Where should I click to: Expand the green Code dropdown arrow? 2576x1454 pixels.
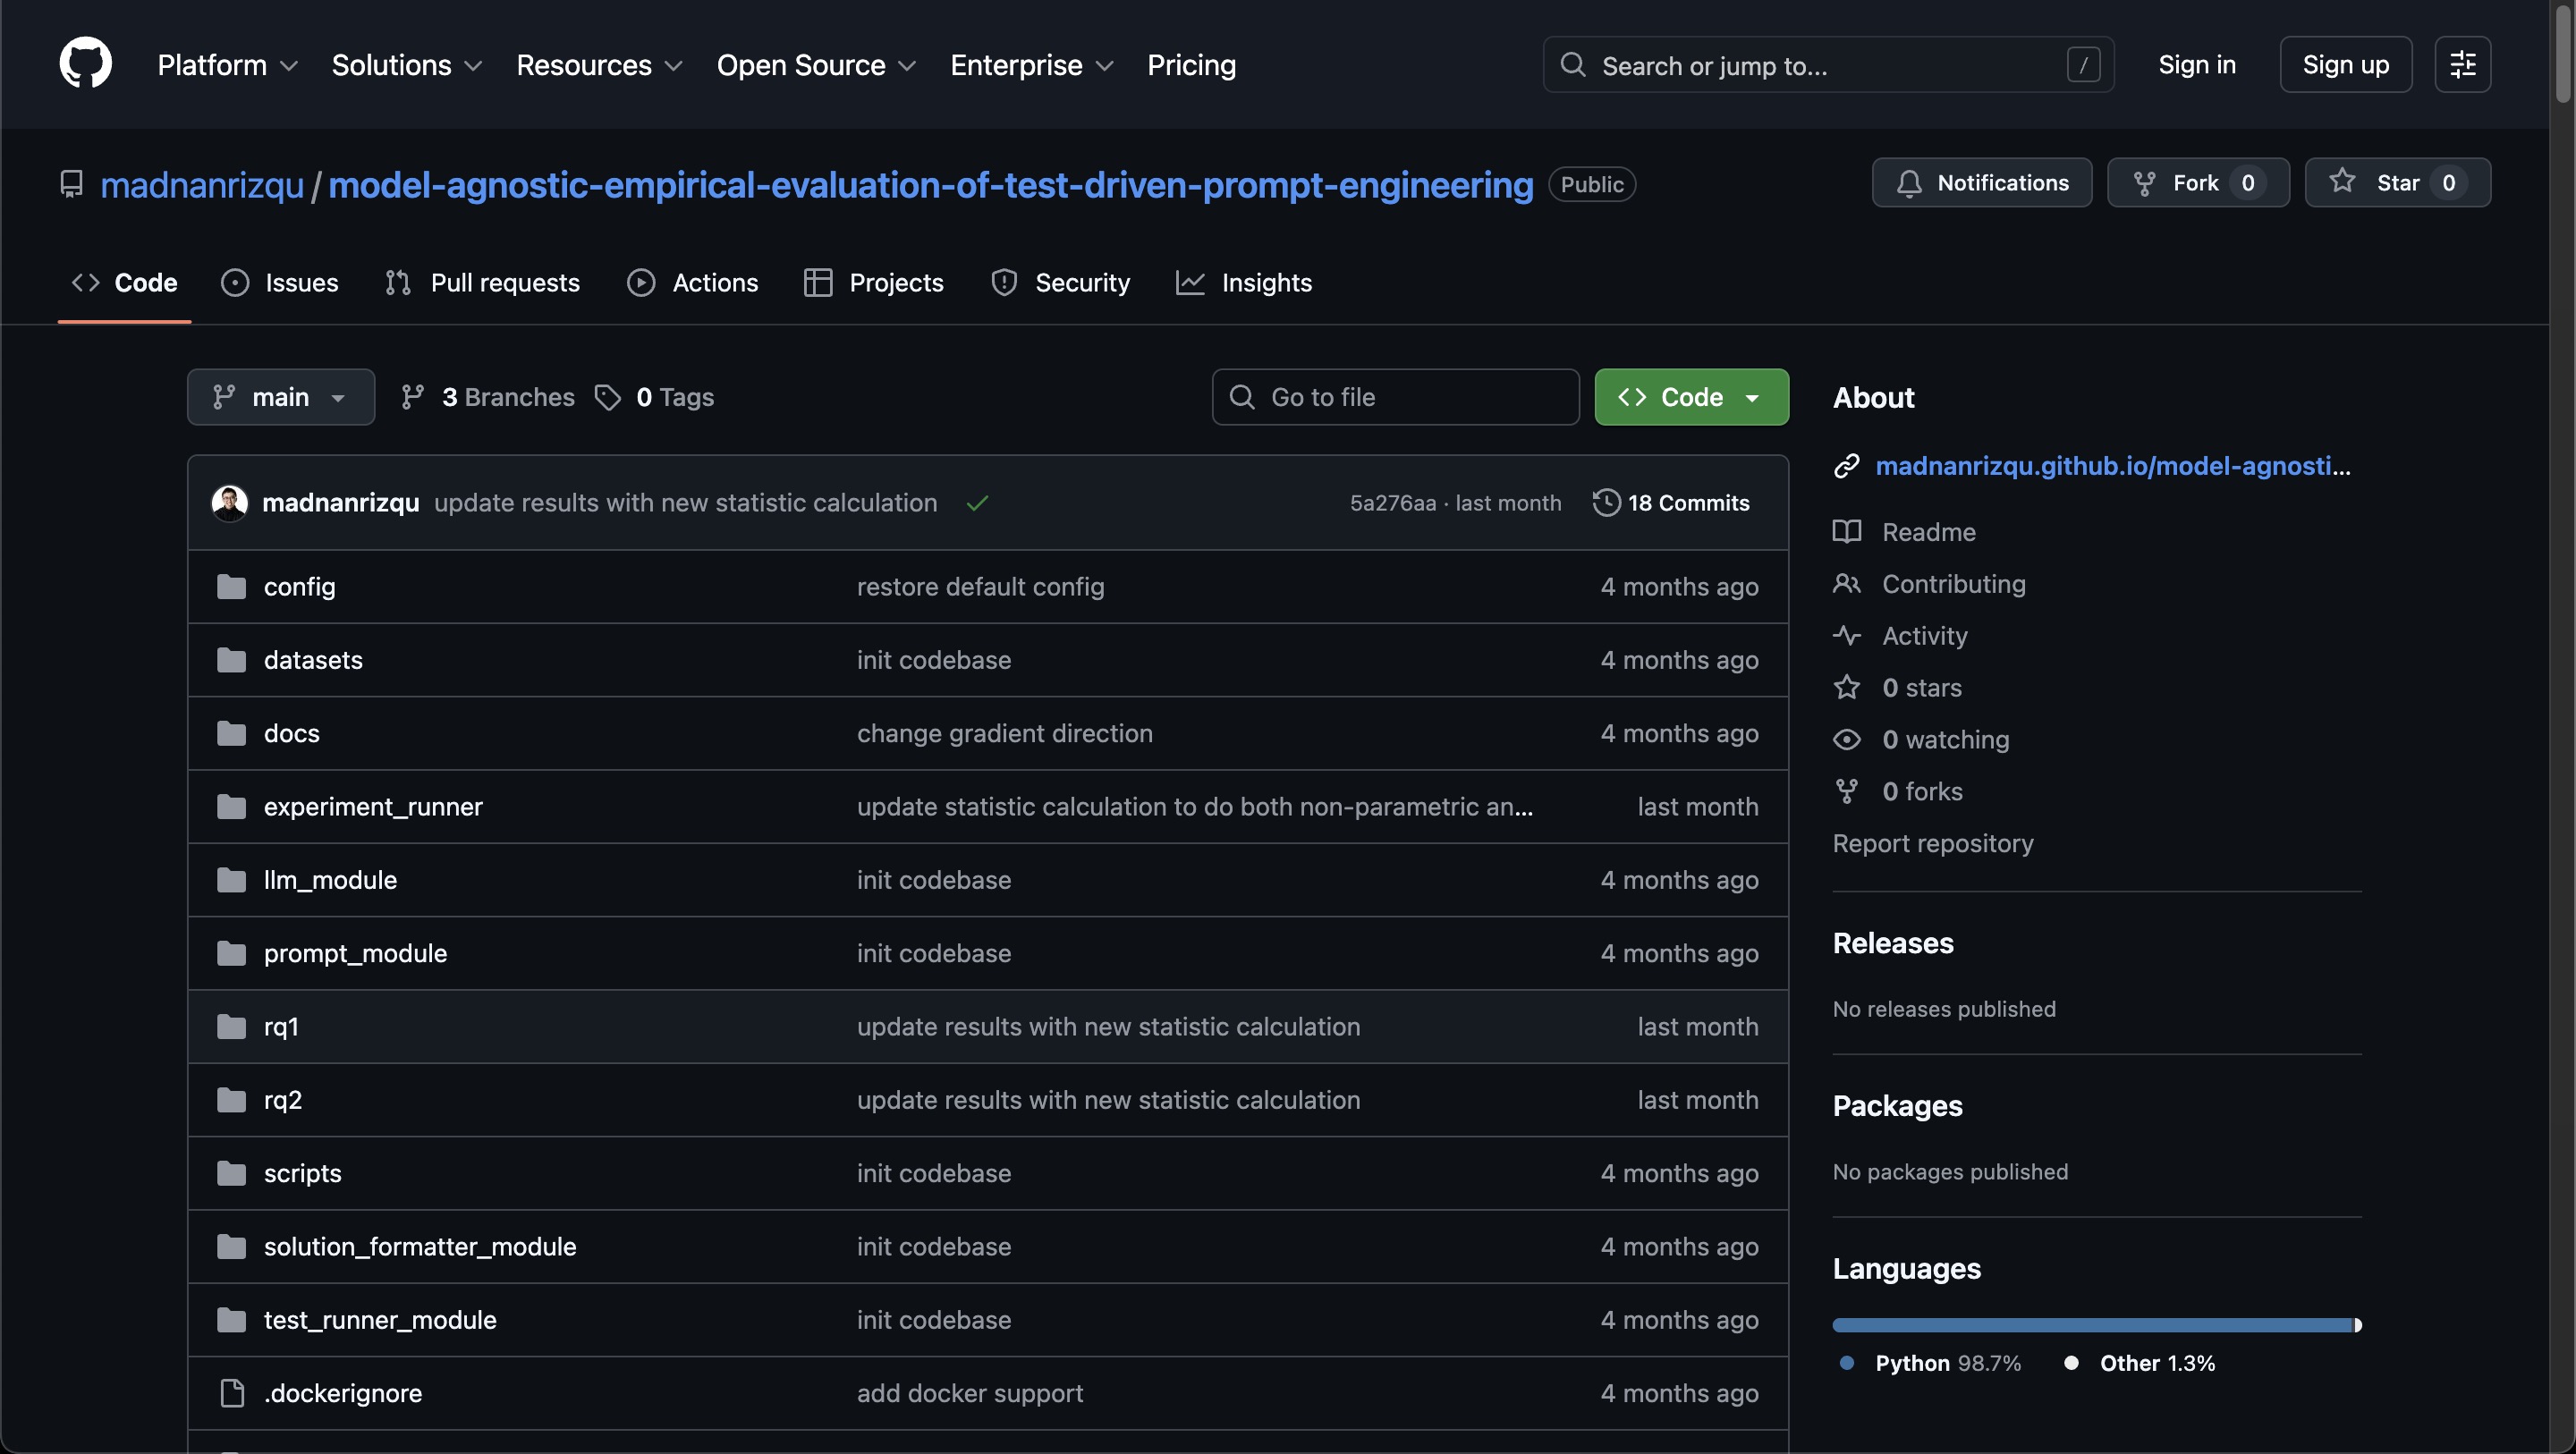[x=1752, y=396]
